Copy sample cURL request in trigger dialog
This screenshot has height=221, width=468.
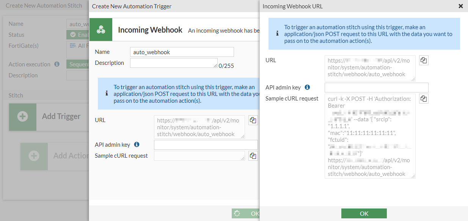click(253, 156)
